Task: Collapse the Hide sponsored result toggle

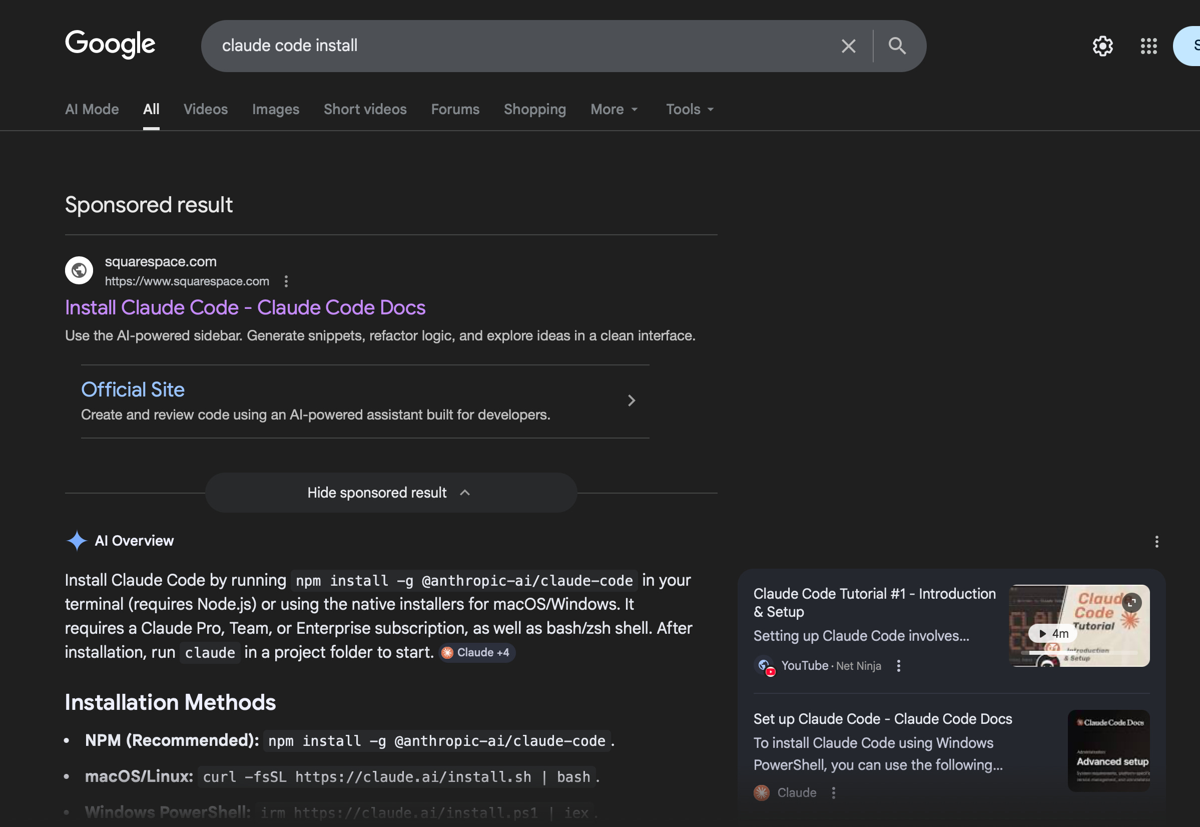Action: [390, 493]
